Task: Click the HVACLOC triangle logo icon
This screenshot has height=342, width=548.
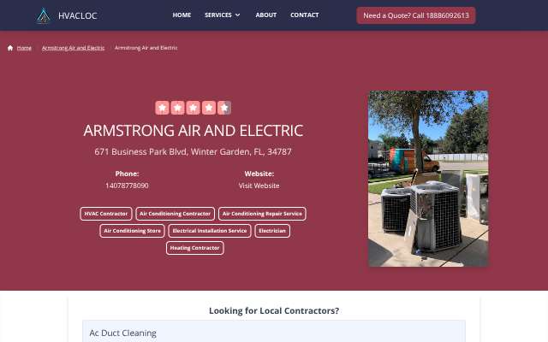Action: click(x=44, y=15)
